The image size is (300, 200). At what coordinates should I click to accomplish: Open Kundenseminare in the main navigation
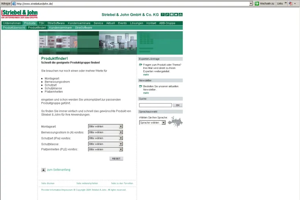pos(79,23)
